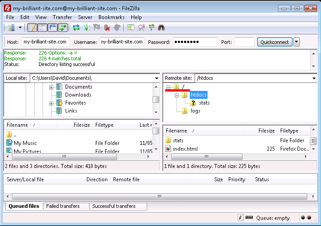The height and width of the screenshot is (226, 321).
Task: Toggle the remote directory tree display
Action: 53,27
